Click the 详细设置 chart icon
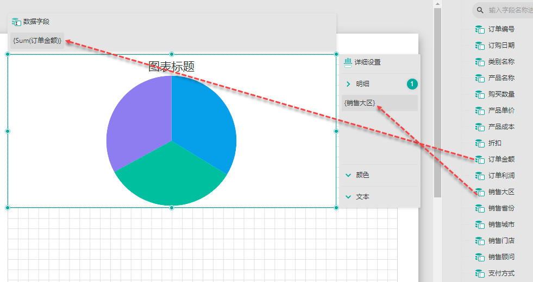The image size is (533, 282). [x=348, y=62]
